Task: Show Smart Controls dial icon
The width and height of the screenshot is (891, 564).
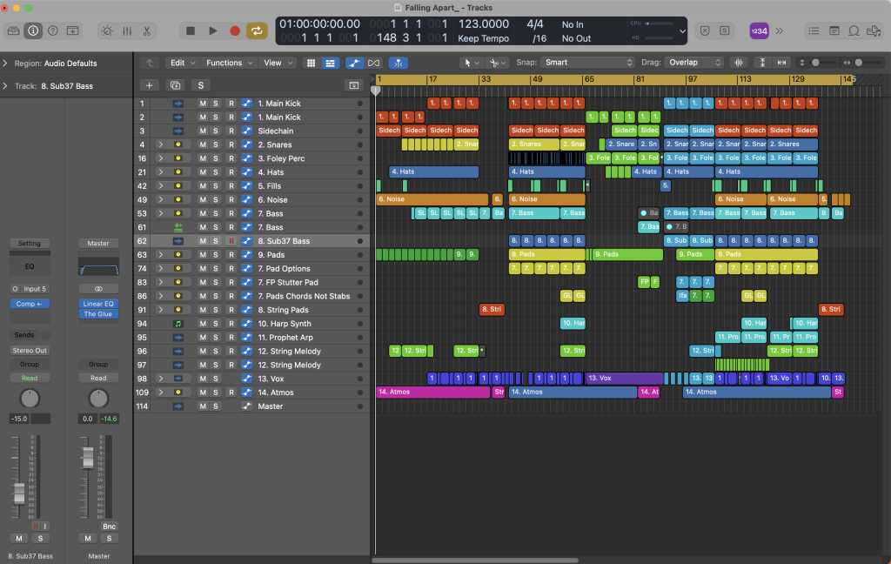Action: pos(107,30)
